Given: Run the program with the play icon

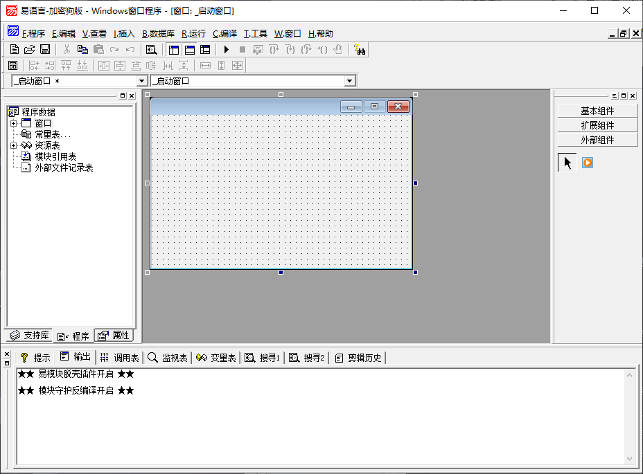Looking at the screenshot, I should click(226, 49).
